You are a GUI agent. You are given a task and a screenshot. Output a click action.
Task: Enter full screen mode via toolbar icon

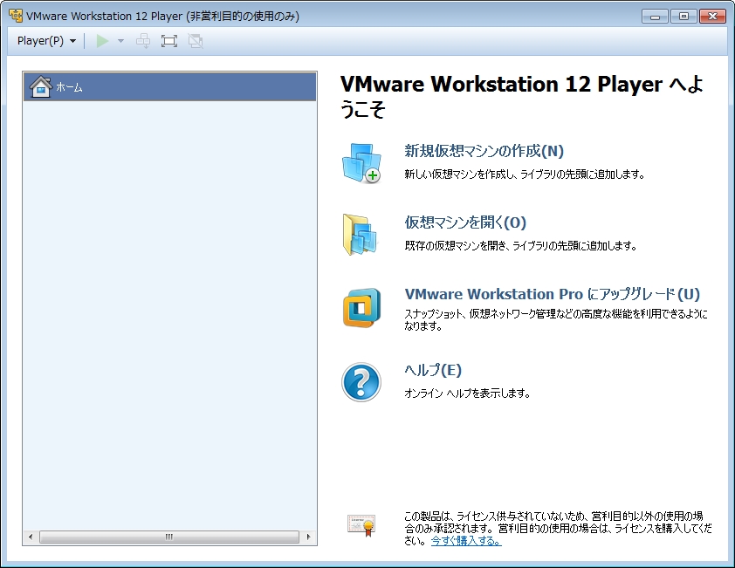[x=169, y=41]
